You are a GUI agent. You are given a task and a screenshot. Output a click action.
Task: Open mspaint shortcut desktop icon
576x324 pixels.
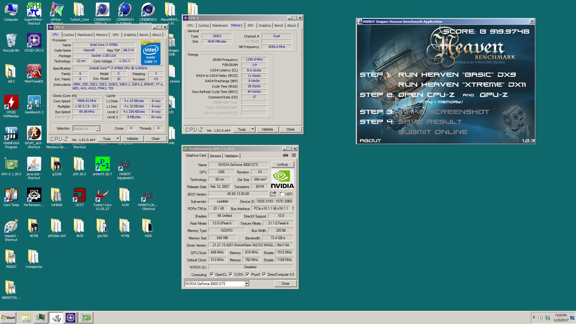(11, 230)
